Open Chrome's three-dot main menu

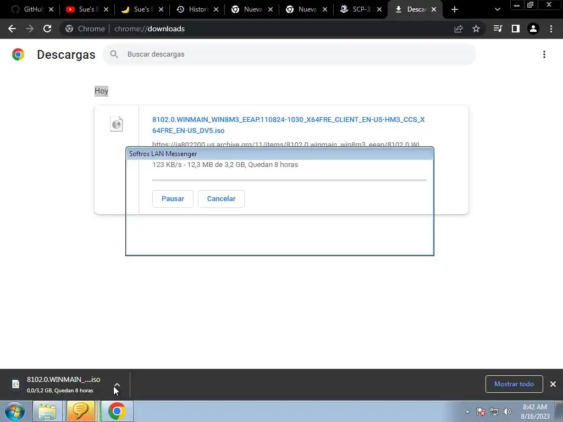(551, 29)
